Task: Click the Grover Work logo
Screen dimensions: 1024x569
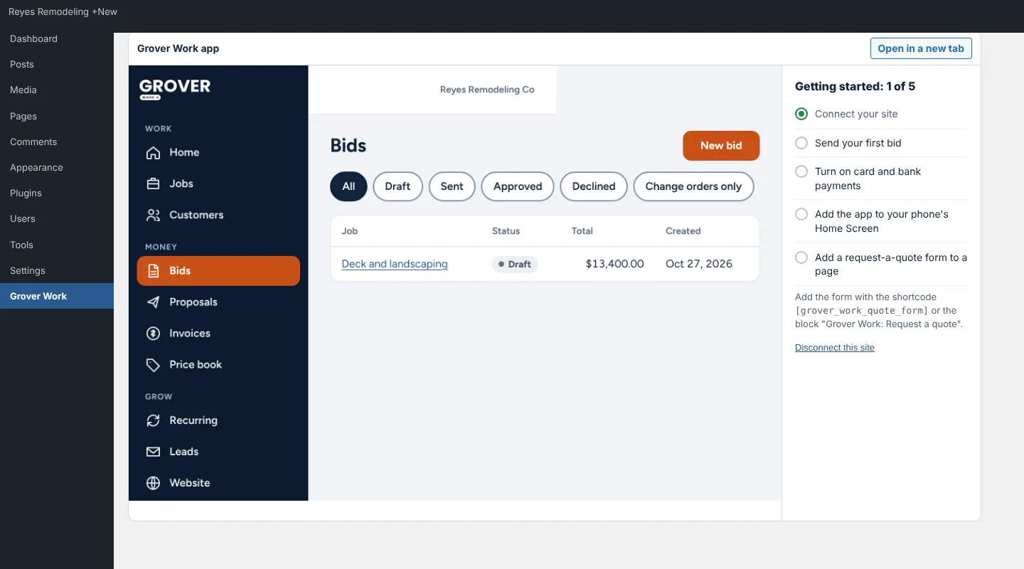Action: click(175, 89)
